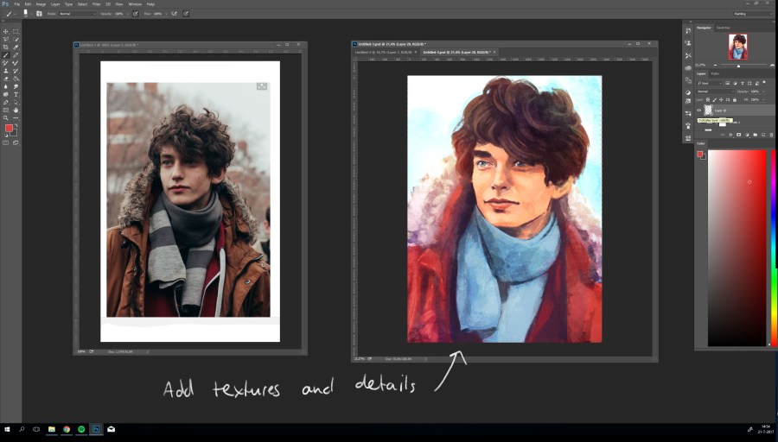Select the Eyedropper tool
This screenshot has height=442, width=778.
(16, 47)
